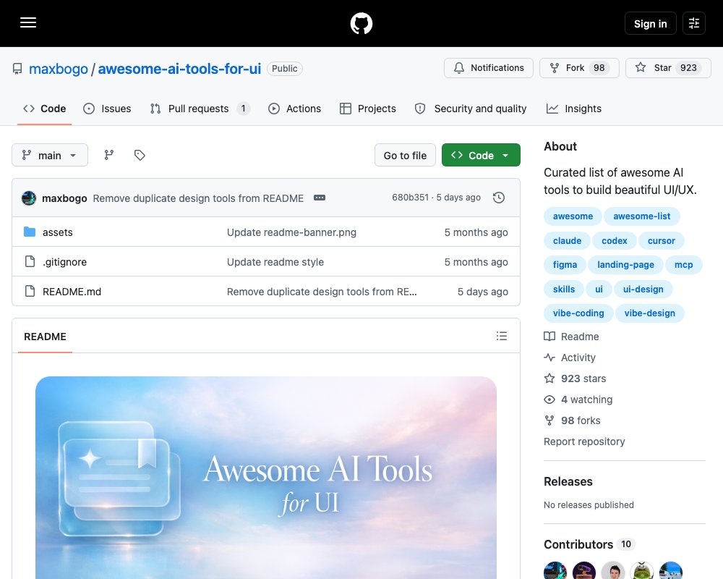This screenshot has height=579, width=723.
Task: View the 4 watching list
Action: coord(578,400)
